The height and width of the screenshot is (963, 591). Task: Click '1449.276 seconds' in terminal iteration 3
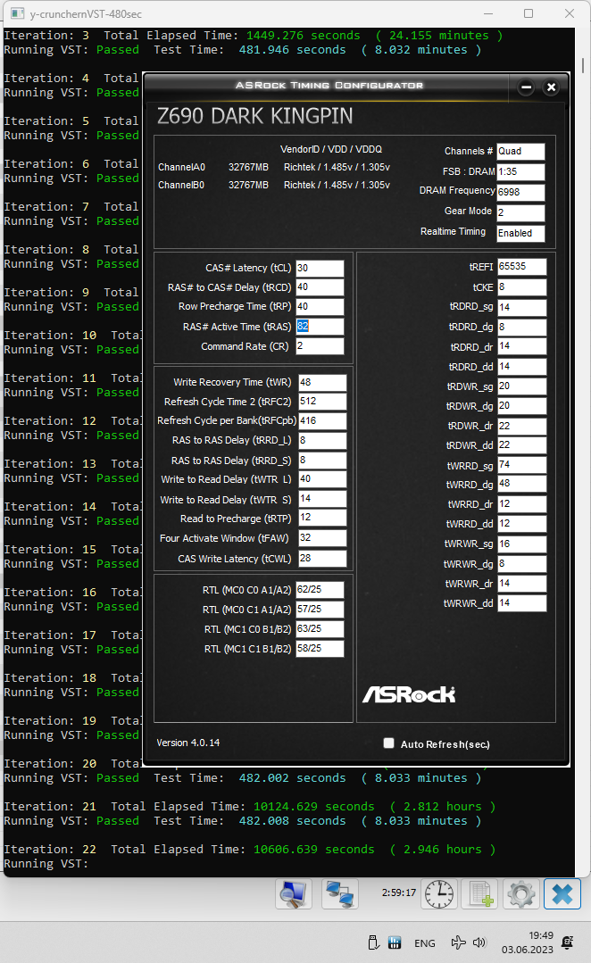(x=304, y=36)
